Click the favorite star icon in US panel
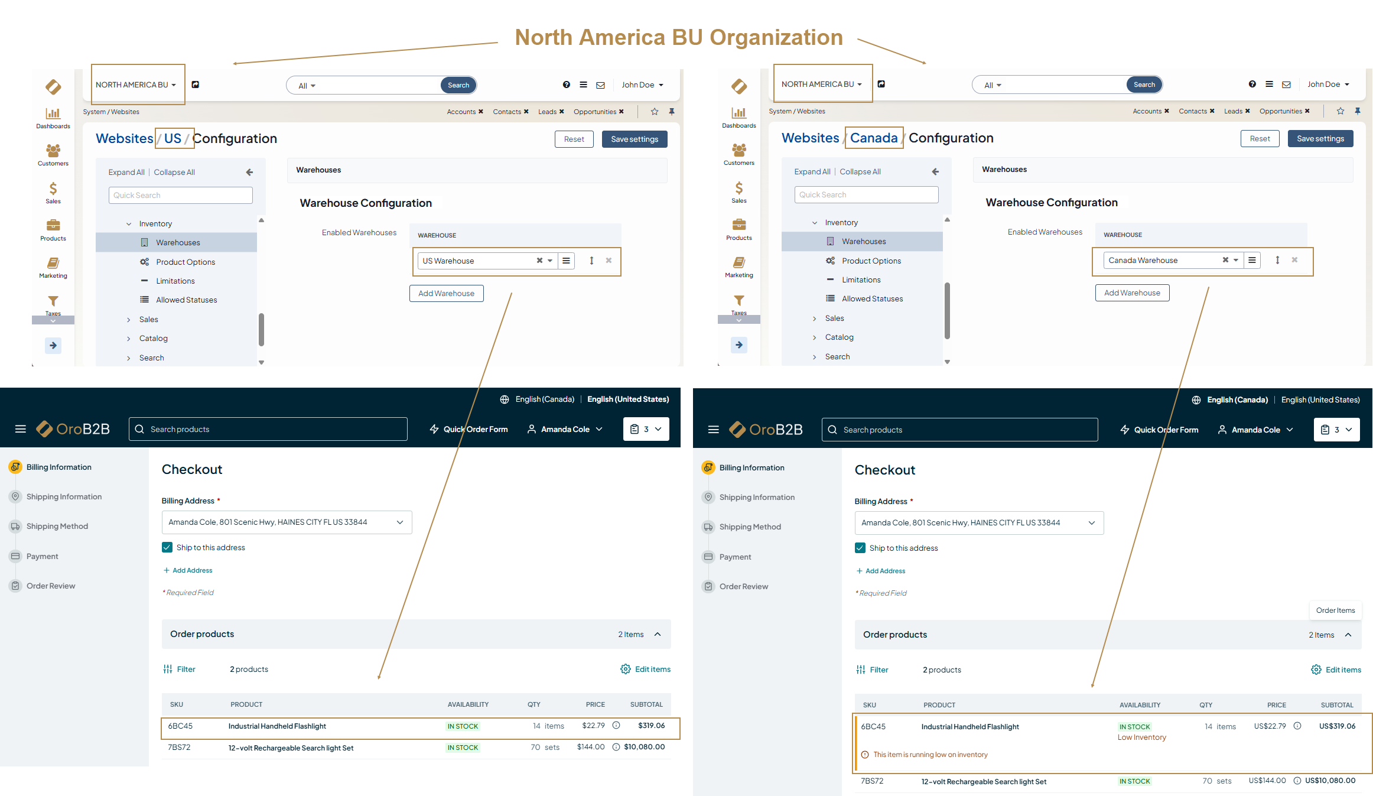1373x796 pixels. point(655,112)
